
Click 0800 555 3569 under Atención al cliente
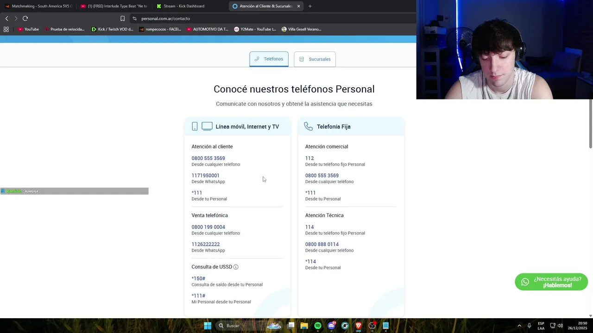(208, 158)
